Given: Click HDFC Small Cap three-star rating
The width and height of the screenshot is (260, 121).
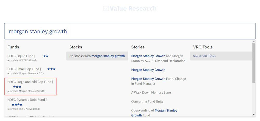Looking at the screenshot, I should (51, 69).
